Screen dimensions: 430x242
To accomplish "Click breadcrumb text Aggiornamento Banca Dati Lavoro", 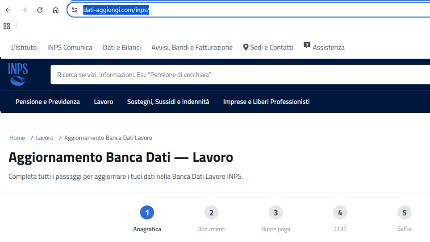I will 108,138.
